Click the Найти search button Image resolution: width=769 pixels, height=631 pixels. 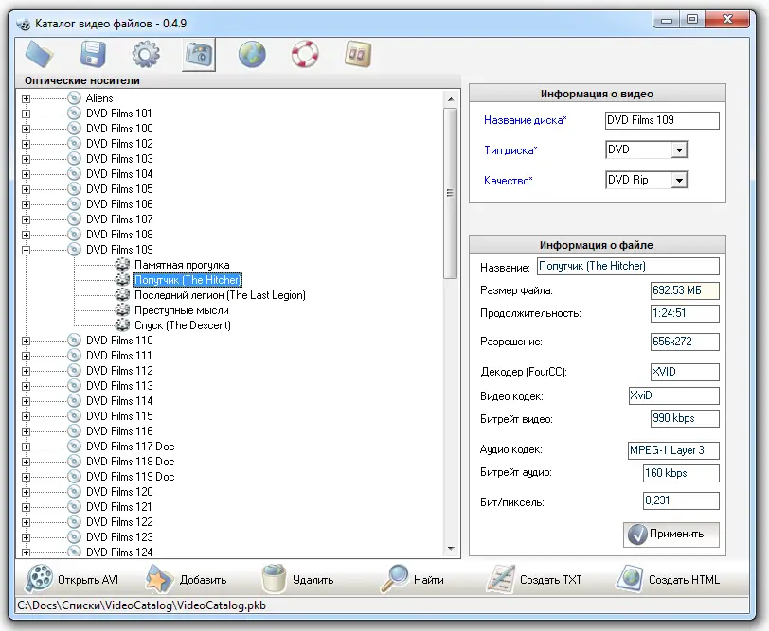(x=412, y=579)
